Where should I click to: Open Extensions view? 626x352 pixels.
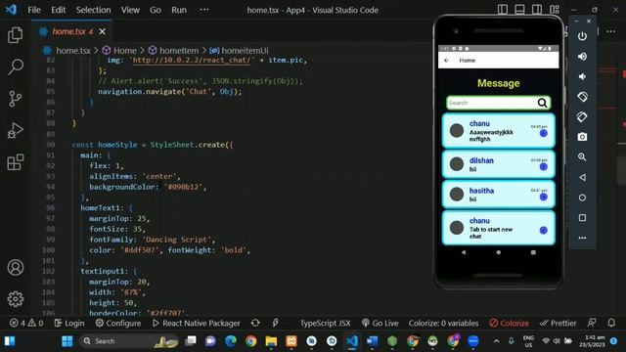pyautogui.click(x=16, y=162)
